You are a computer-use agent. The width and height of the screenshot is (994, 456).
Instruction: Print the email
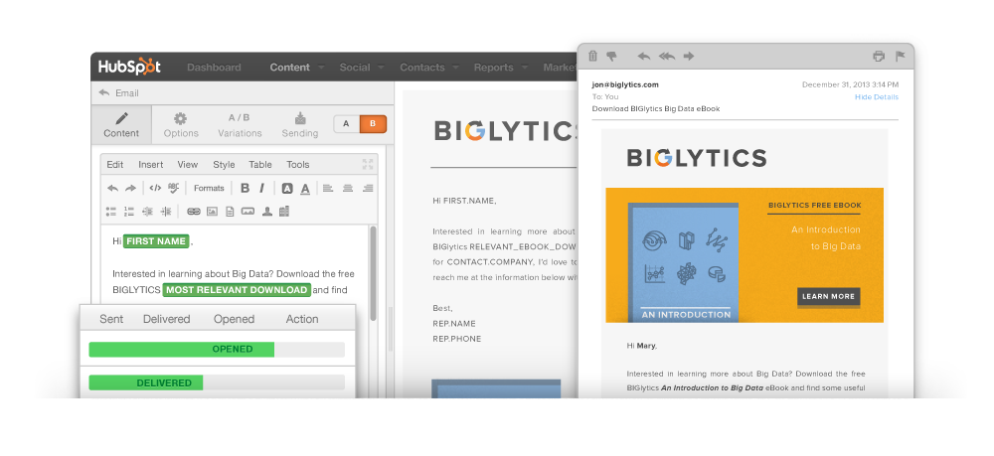pos(879,57)
